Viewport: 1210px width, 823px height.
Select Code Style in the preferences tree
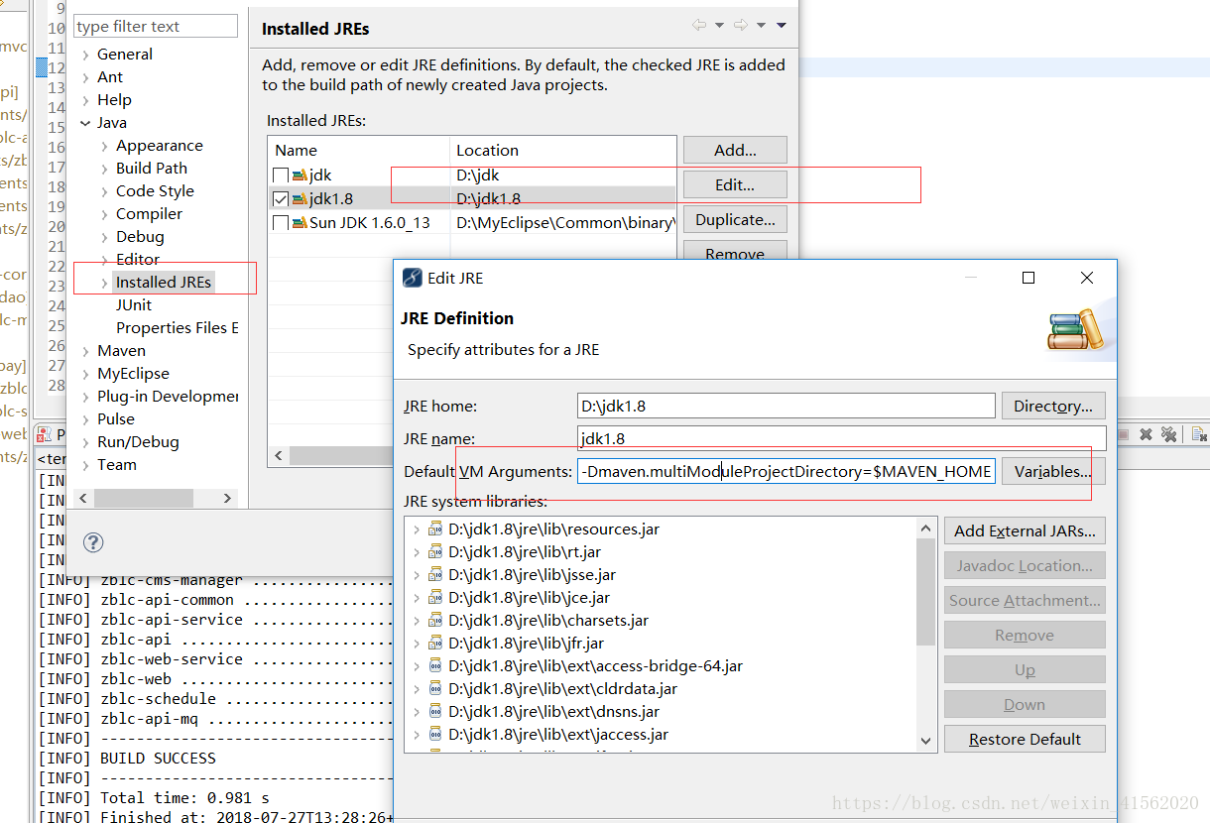click(x=155, y=191)
